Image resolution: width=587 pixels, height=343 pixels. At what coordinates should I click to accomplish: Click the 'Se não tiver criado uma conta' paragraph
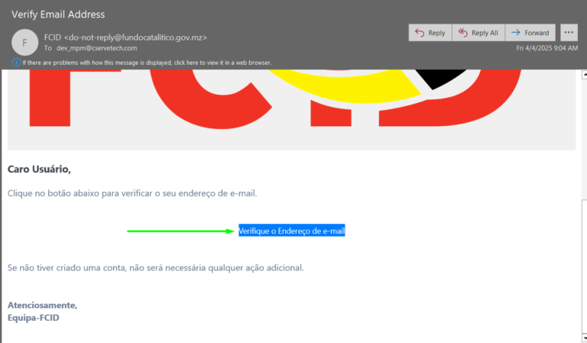155,267
